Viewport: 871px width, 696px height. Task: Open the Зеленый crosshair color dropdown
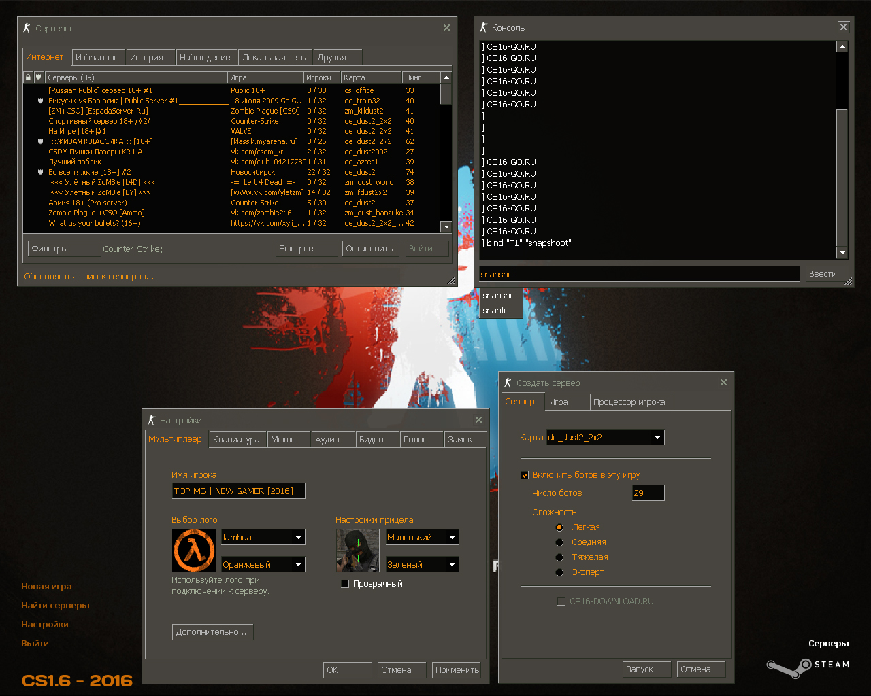click(x=423, y=564)
